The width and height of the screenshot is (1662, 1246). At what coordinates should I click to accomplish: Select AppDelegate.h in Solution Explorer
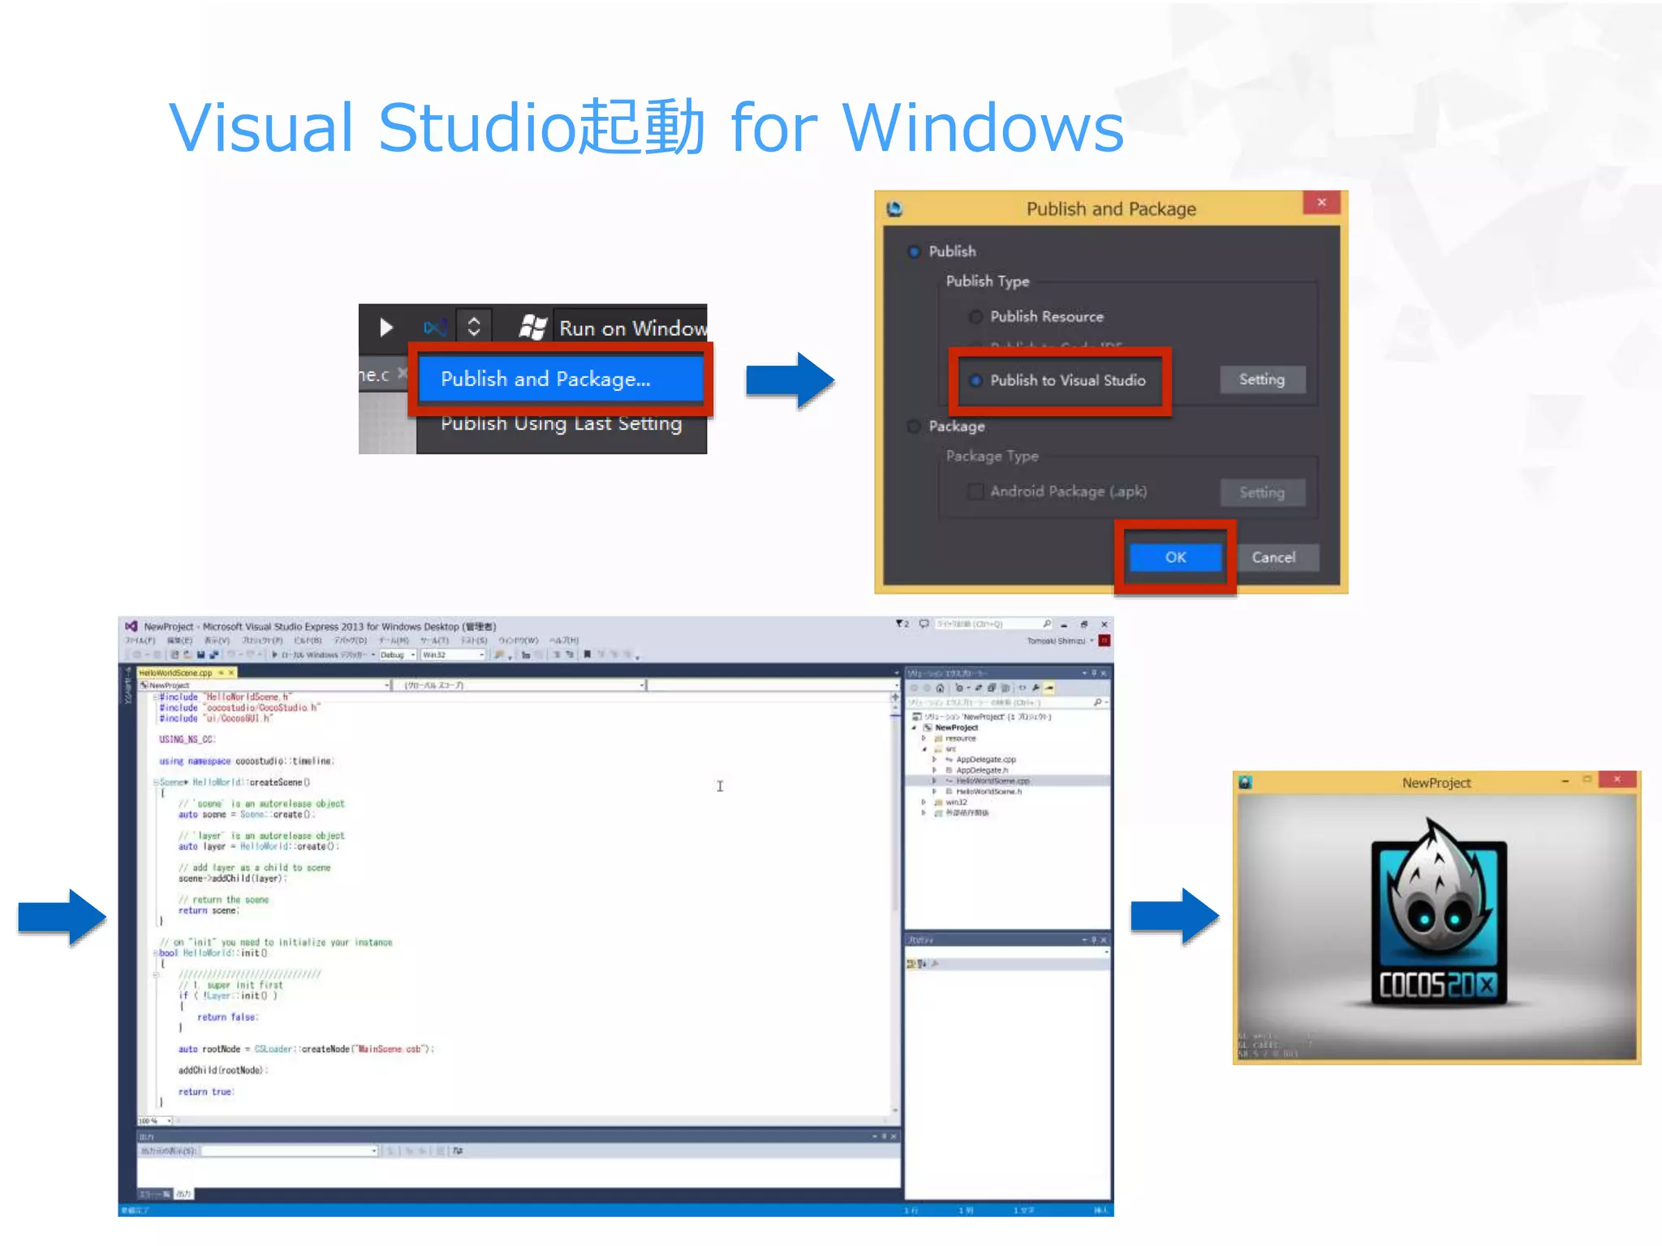tap(981, 771)
